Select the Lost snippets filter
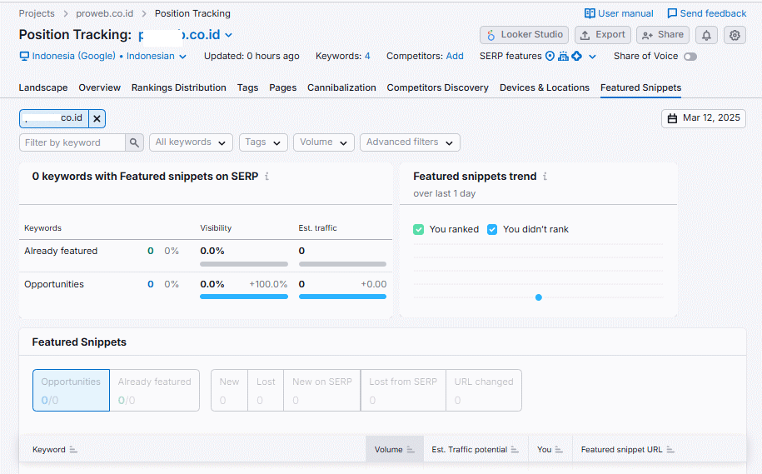This screenshot has height=474, width=762. pos(266,391)
